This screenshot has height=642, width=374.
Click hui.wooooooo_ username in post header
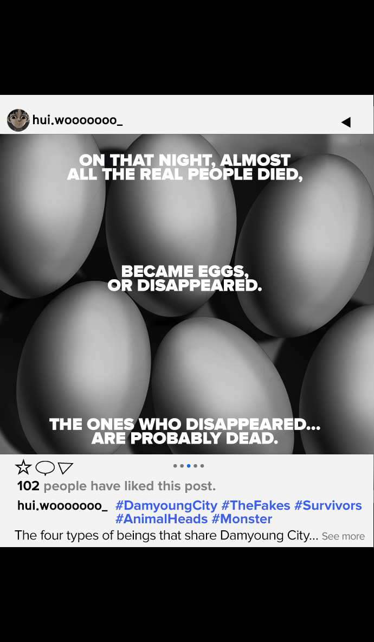pyautogui.click(x=78, y=120)
